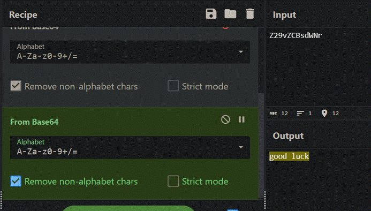Load a recipe via folder icon
371x211 pixels.
click(x=230, y=14)
